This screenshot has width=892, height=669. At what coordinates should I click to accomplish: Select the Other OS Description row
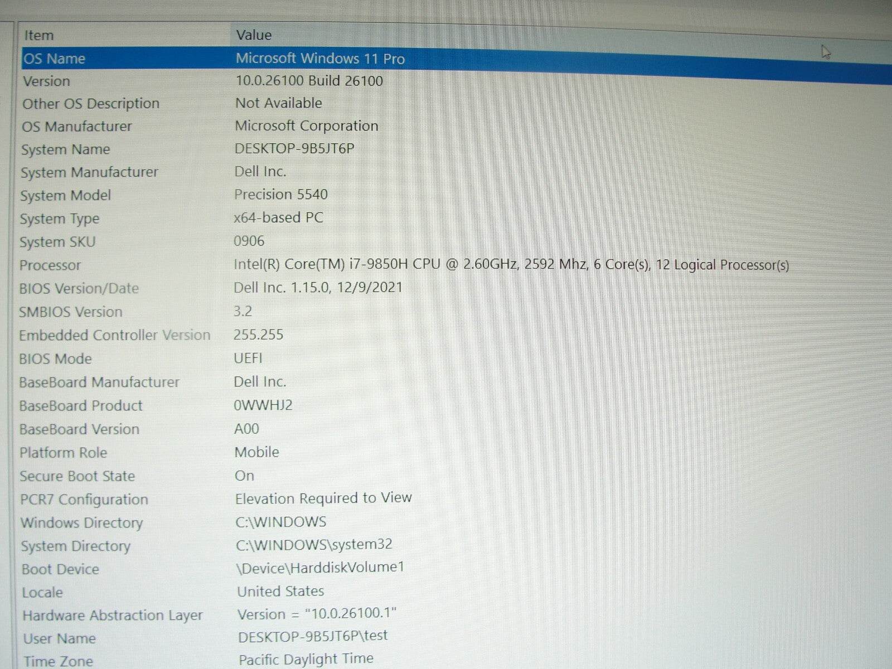tap(91, 104)
